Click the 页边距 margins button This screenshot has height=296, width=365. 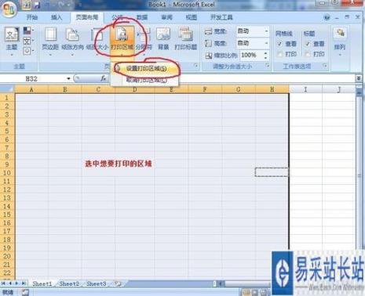(50, 41)
